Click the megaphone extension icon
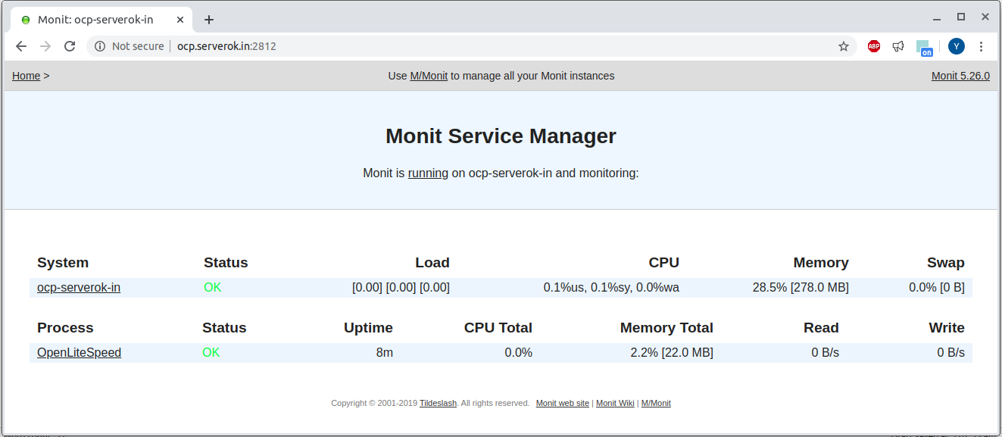The width and height of the screenshot is (1002, 437). (898, 46)
